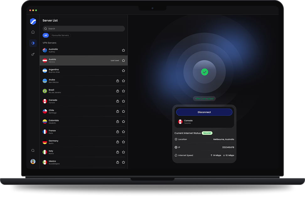
Task: Click the lock icon on Brazil row
Action: coord(117,91)
